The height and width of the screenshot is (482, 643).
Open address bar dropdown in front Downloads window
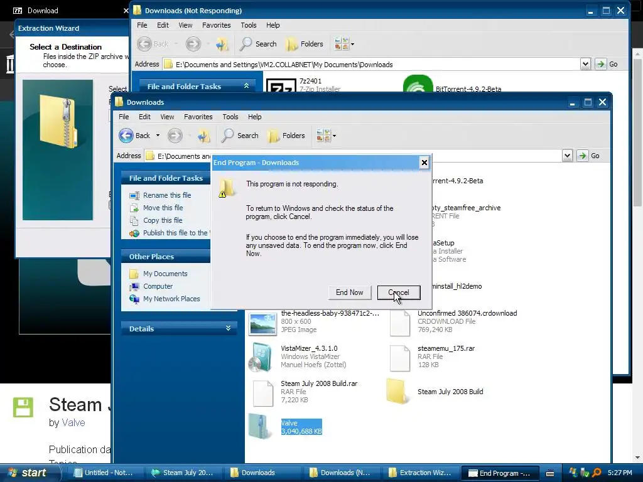point(567,156)
